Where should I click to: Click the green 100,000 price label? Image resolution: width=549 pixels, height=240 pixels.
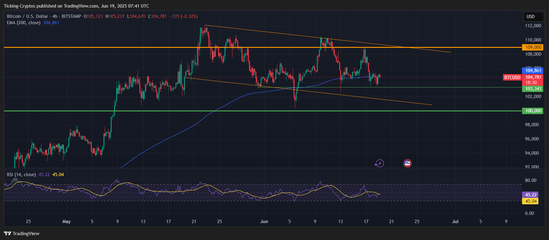click(x=533, y=111)
